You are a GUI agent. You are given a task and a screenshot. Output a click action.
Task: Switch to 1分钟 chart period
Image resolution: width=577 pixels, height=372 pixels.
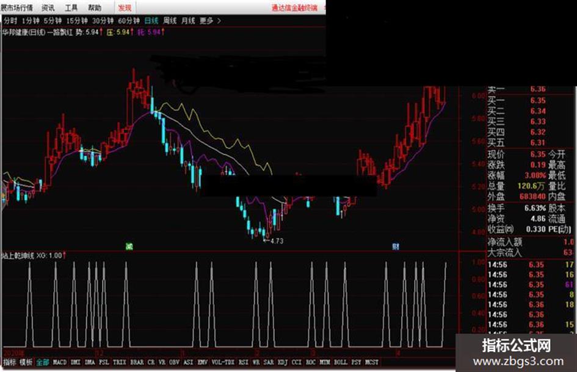[x=31, y=21]
